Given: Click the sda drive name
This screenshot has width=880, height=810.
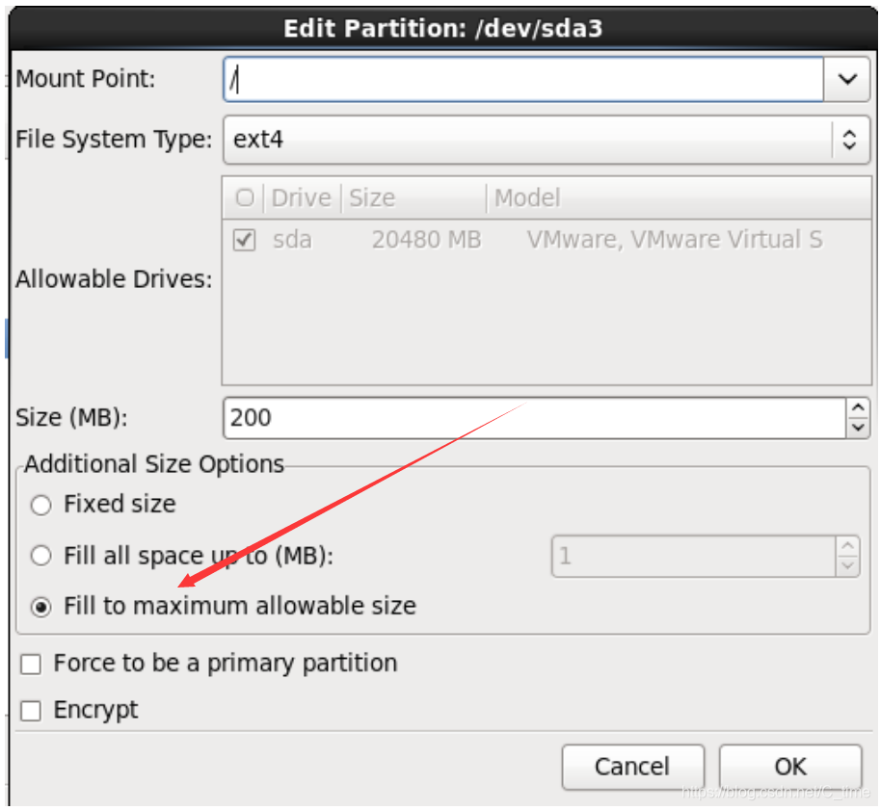Looking at the screenshot, I should coord(292,240).
